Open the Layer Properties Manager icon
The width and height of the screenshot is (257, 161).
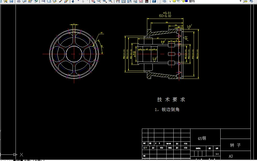[164, 1]
